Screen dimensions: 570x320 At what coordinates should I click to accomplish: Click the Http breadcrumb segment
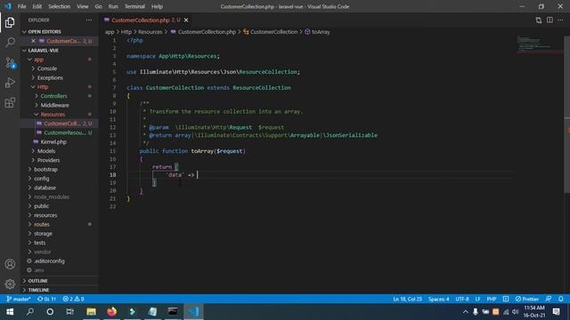point(126,32)
